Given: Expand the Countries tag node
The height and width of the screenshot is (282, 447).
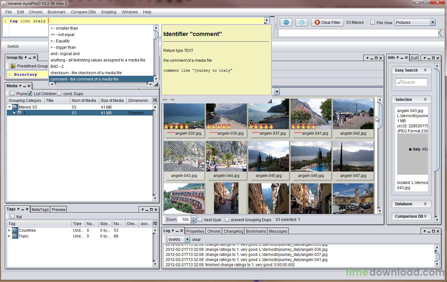Looking at the screenshot, I should pos(9,230).
